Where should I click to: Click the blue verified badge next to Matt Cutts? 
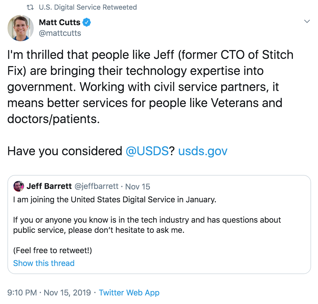(87, 22)
